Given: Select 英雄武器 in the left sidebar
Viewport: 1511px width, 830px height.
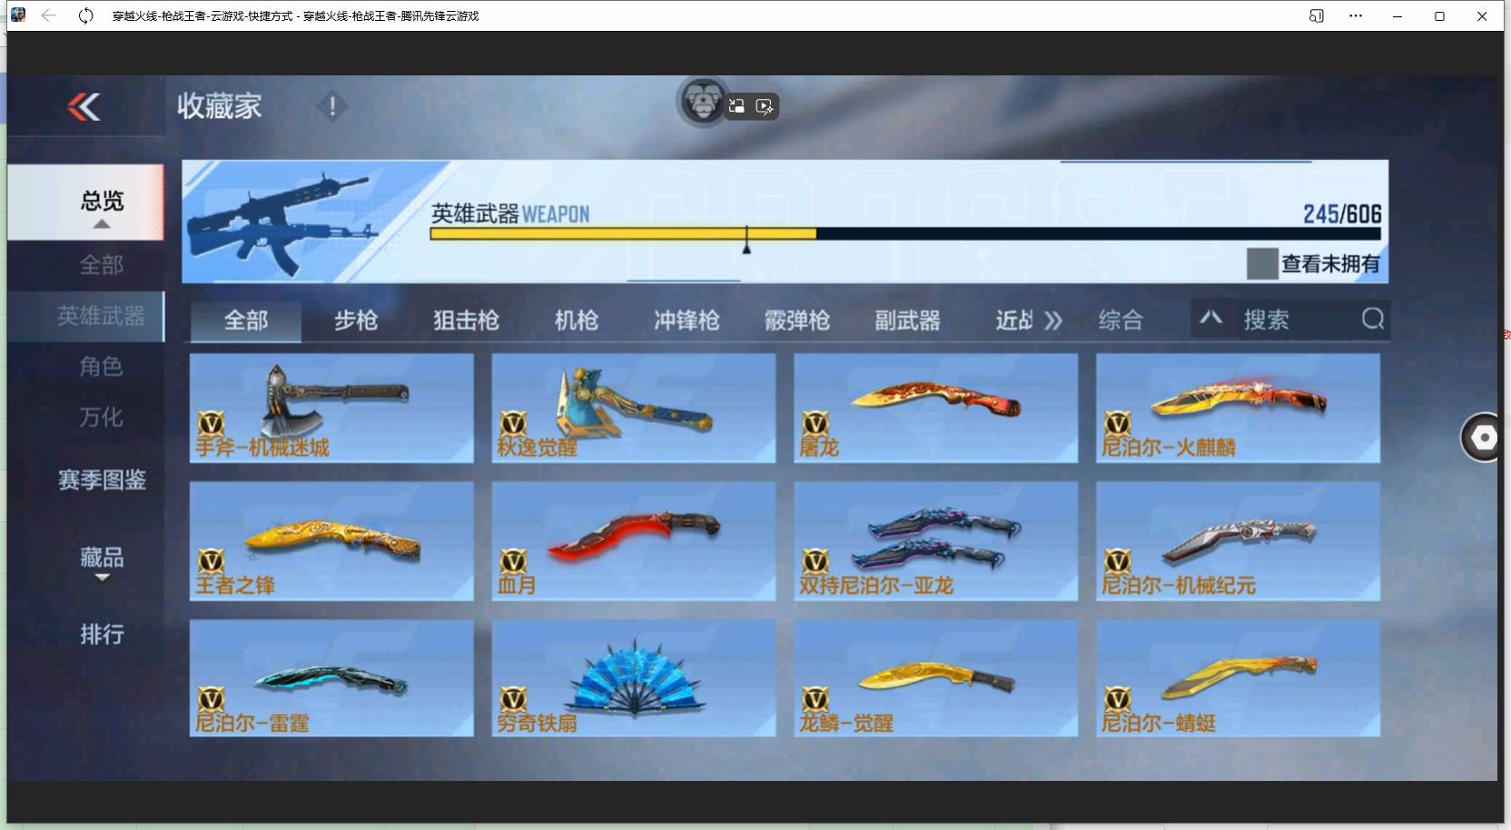Looking at the screenshot, I should [86, 316].
